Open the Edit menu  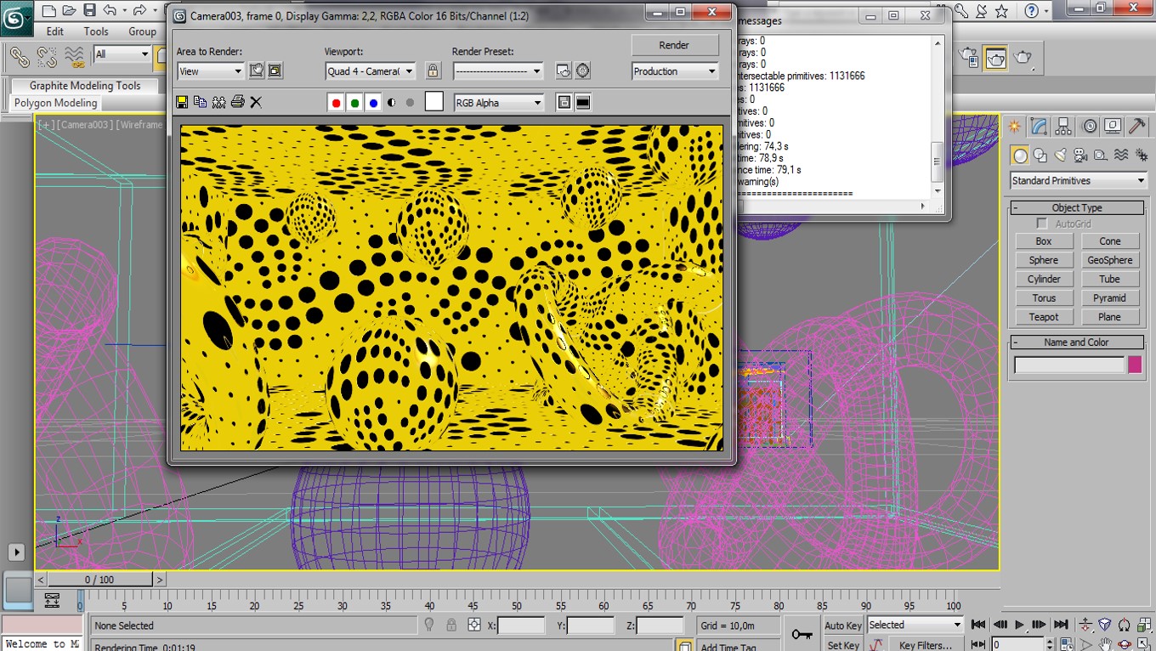point(55,31)
